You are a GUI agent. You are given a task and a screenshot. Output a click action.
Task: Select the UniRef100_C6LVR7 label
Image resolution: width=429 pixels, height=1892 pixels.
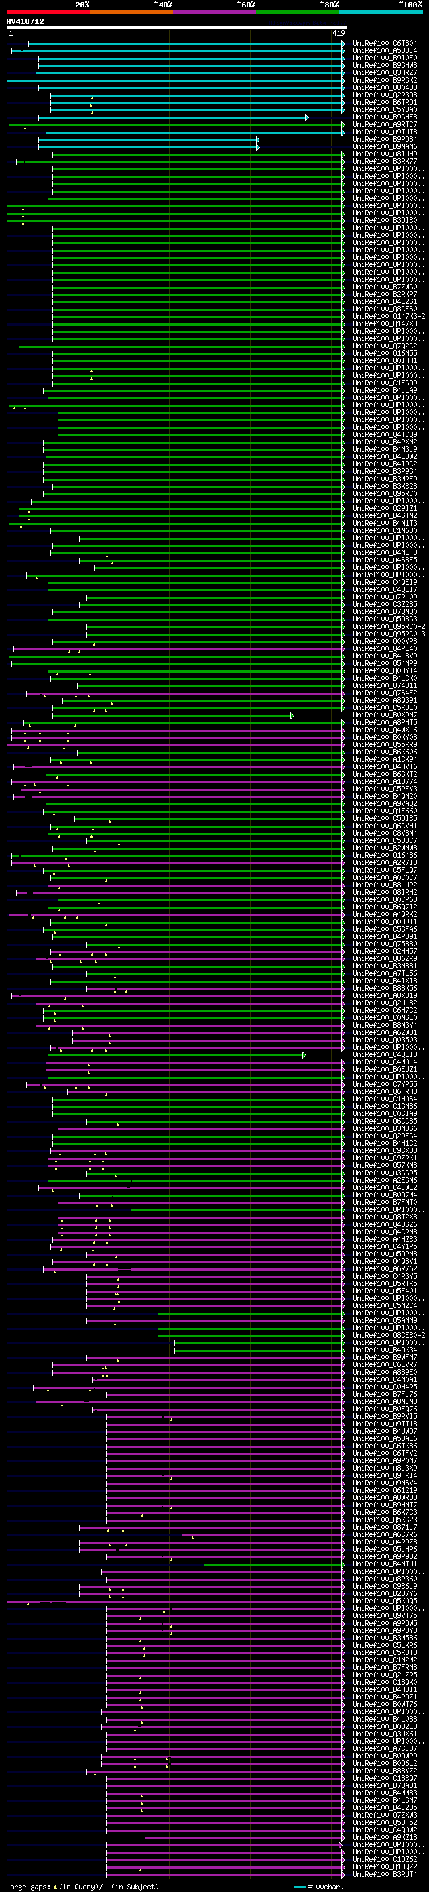pyautogui.click(x=385, y=1364)
